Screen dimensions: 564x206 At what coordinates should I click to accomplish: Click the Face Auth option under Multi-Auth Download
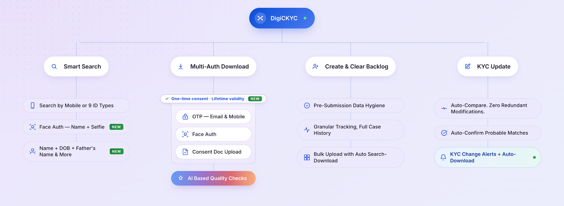click(213, 134)
